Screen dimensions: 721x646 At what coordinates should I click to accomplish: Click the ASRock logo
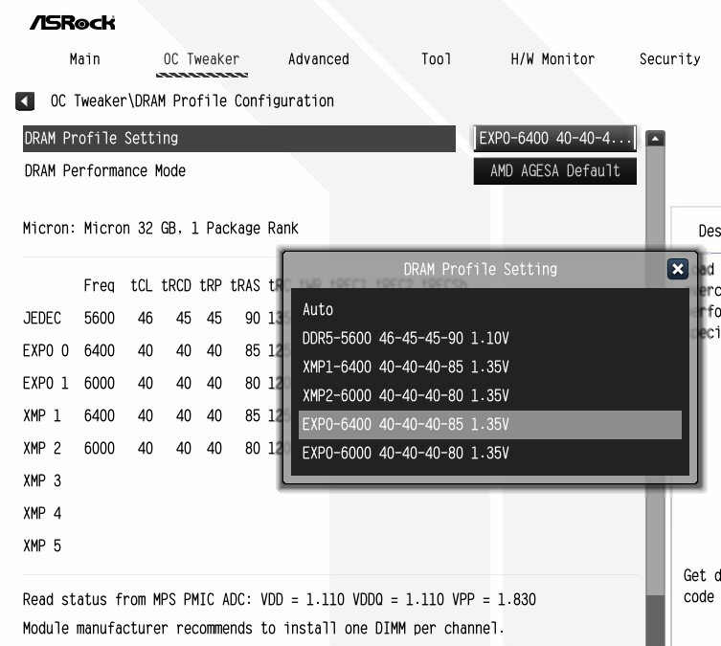coord(73,23)
